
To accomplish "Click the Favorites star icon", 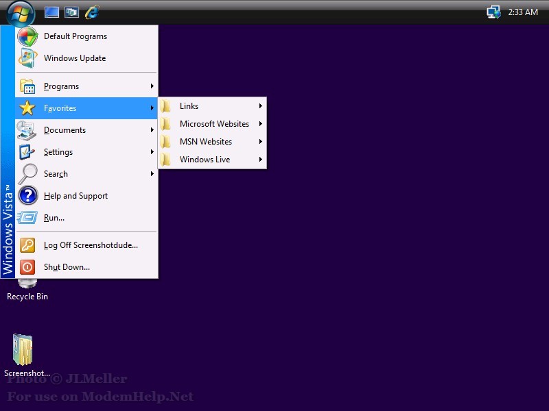I will (x=27, y=108).
